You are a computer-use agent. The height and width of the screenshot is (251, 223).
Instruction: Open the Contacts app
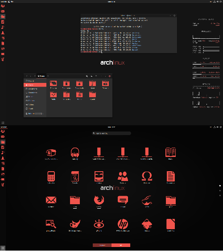(123, 177)
